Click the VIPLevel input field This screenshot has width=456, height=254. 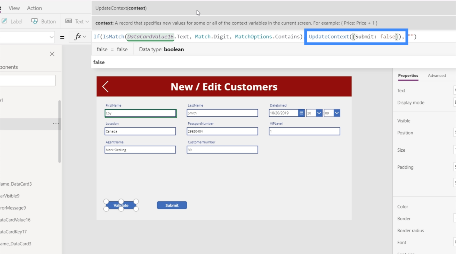point(304,131)
